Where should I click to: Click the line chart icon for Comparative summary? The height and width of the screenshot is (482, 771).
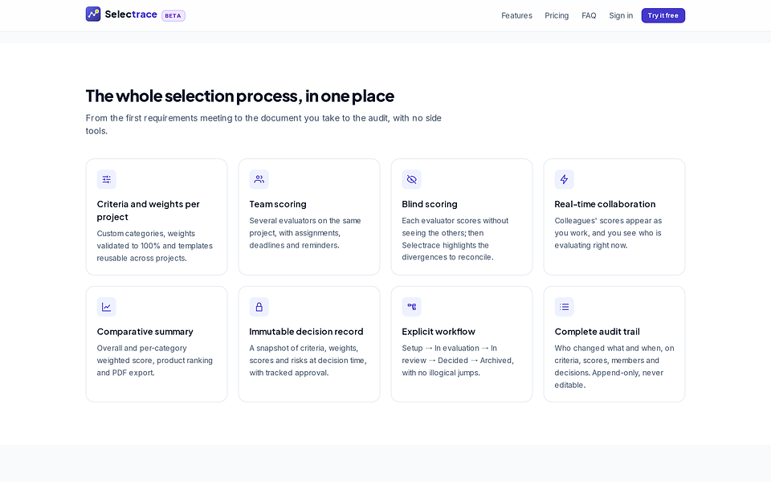(106, 307)
